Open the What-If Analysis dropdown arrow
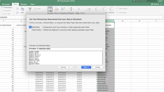Screen dimensions: 164x92 coord(91,9)
